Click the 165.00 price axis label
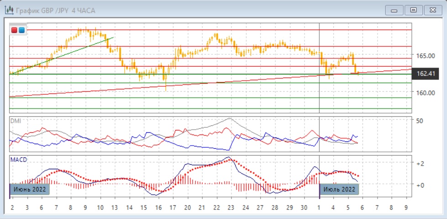 (425, 56)
